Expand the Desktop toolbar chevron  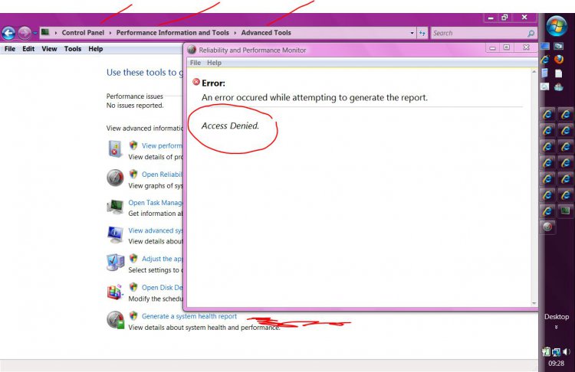point(557,327)
